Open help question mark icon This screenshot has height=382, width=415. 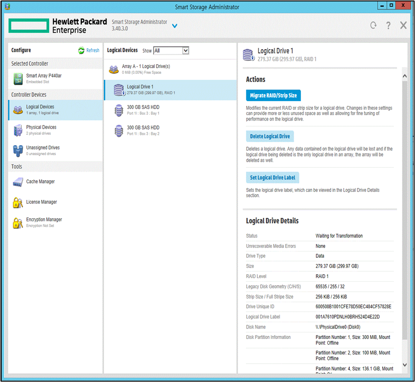click(x=388, y=26)
